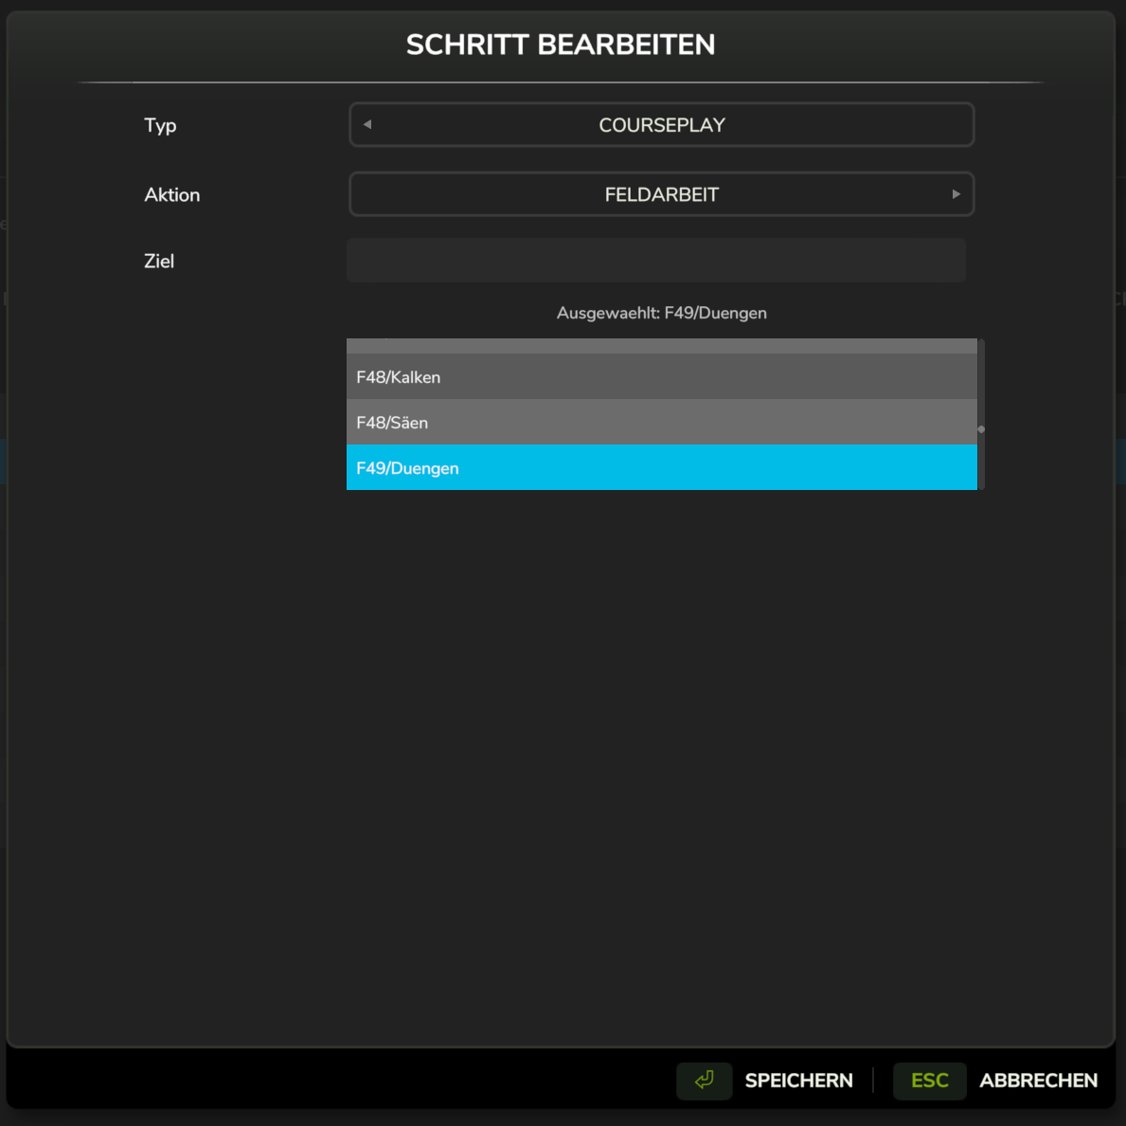Open the FELDARBEIT action selector
Viewport: 1126px width, 1126px height.
coord(661,194)
